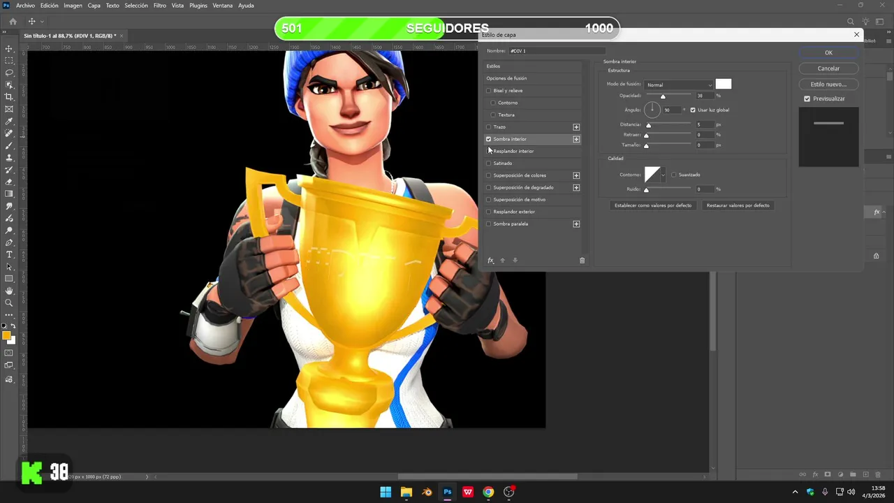Click the Cancelar button
Viewport: 894px width, 503px height.
828,68
